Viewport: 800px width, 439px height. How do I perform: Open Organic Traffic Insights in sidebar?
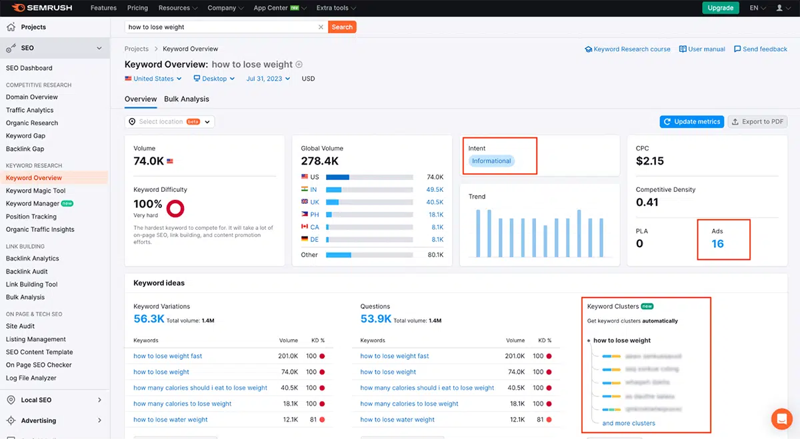(40, 230)
